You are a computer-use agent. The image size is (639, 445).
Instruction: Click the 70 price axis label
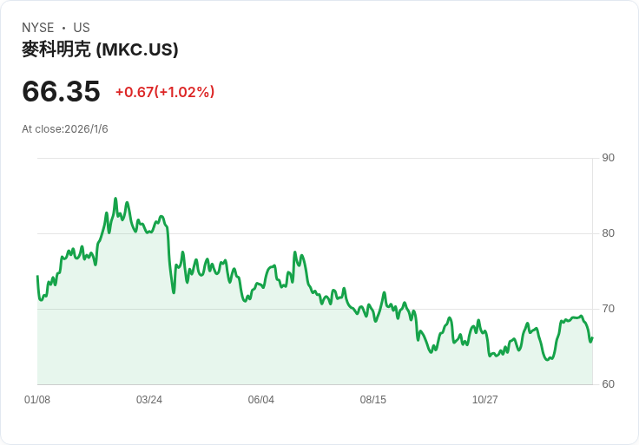pyautogui.click(x=609, y=309)
